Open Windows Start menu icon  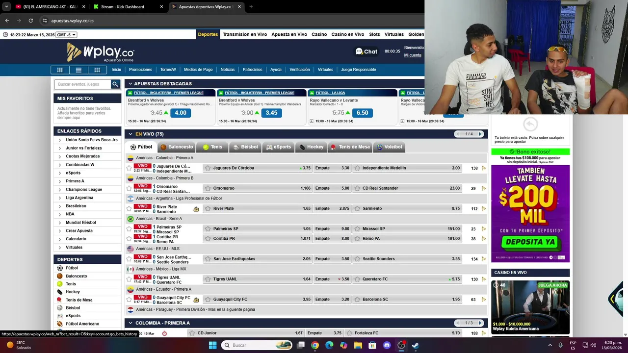pos(212,345)
